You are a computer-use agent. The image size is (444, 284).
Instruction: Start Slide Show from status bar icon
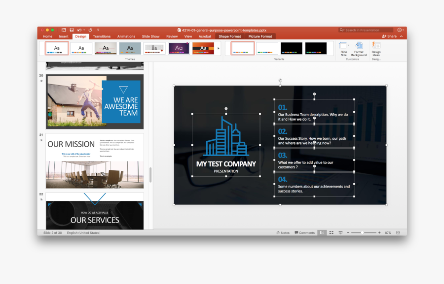tap(340, 232)
